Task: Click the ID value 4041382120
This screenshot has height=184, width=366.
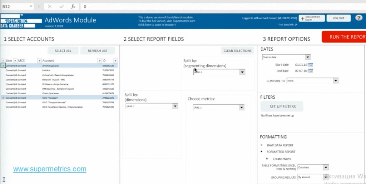Action: (108, 66)
